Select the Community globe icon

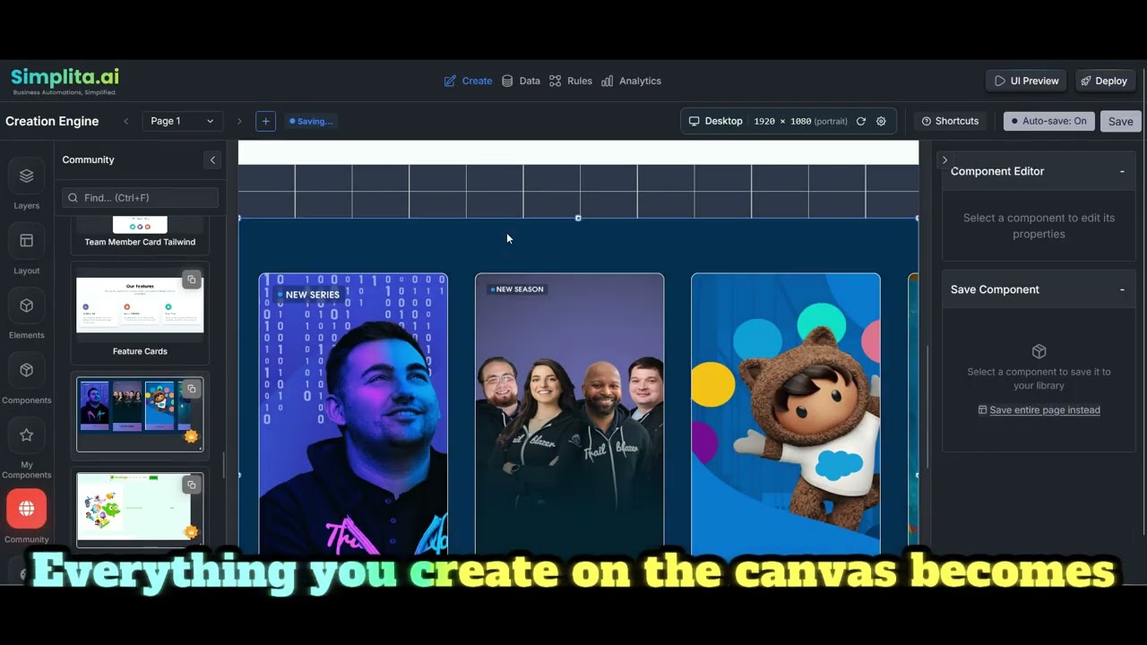pyautogui.click(x=26, y=509)
